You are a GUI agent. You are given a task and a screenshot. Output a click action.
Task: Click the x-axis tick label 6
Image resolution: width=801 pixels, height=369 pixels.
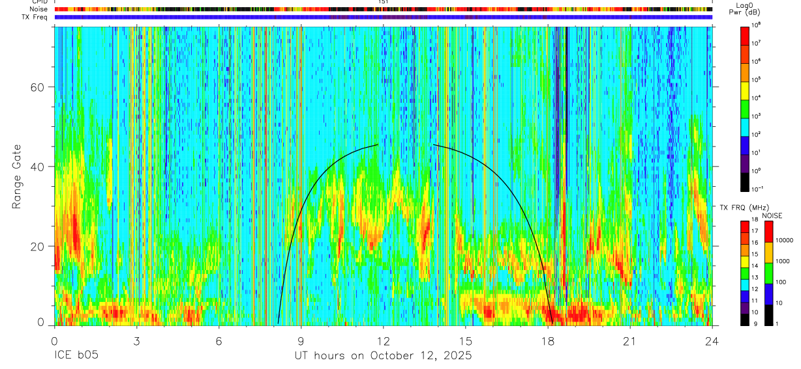219,340
